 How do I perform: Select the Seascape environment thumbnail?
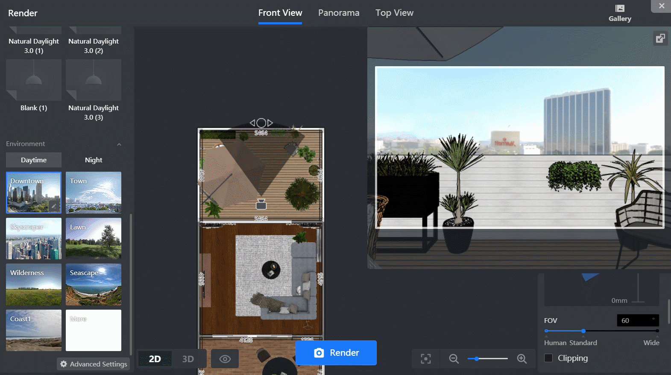[x=94, y=284]
